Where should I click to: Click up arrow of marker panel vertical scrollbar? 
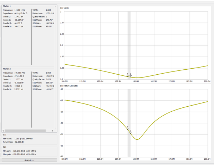point(56,6)
